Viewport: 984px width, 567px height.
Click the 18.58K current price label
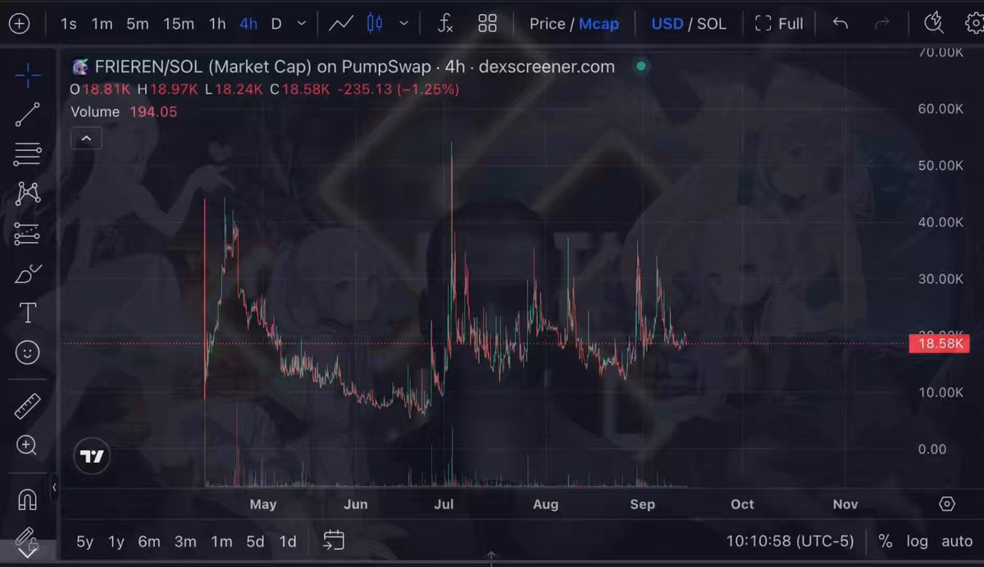pos(939,344)
